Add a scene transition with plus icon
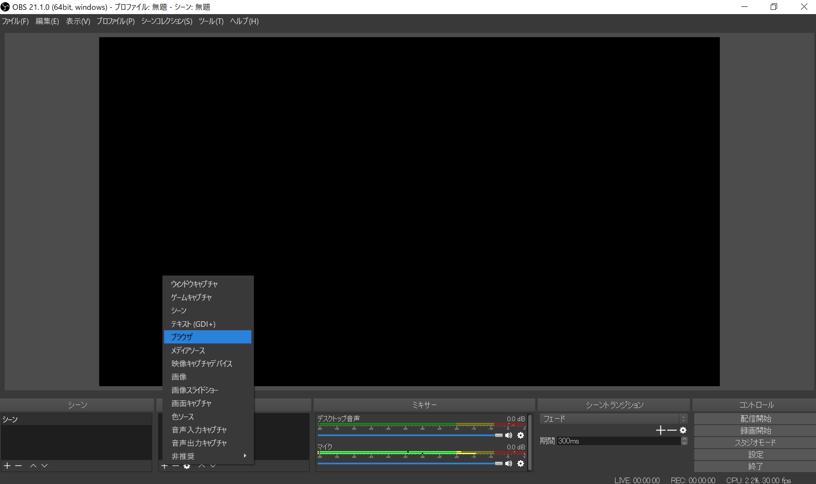 click(660, 430)
